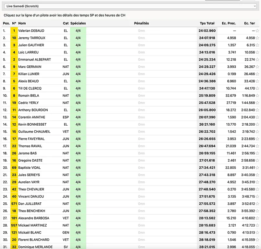Star Jeremy TARROUX's row
The width and height of the screenshot is (261, 249).
[x=257, y=38]
